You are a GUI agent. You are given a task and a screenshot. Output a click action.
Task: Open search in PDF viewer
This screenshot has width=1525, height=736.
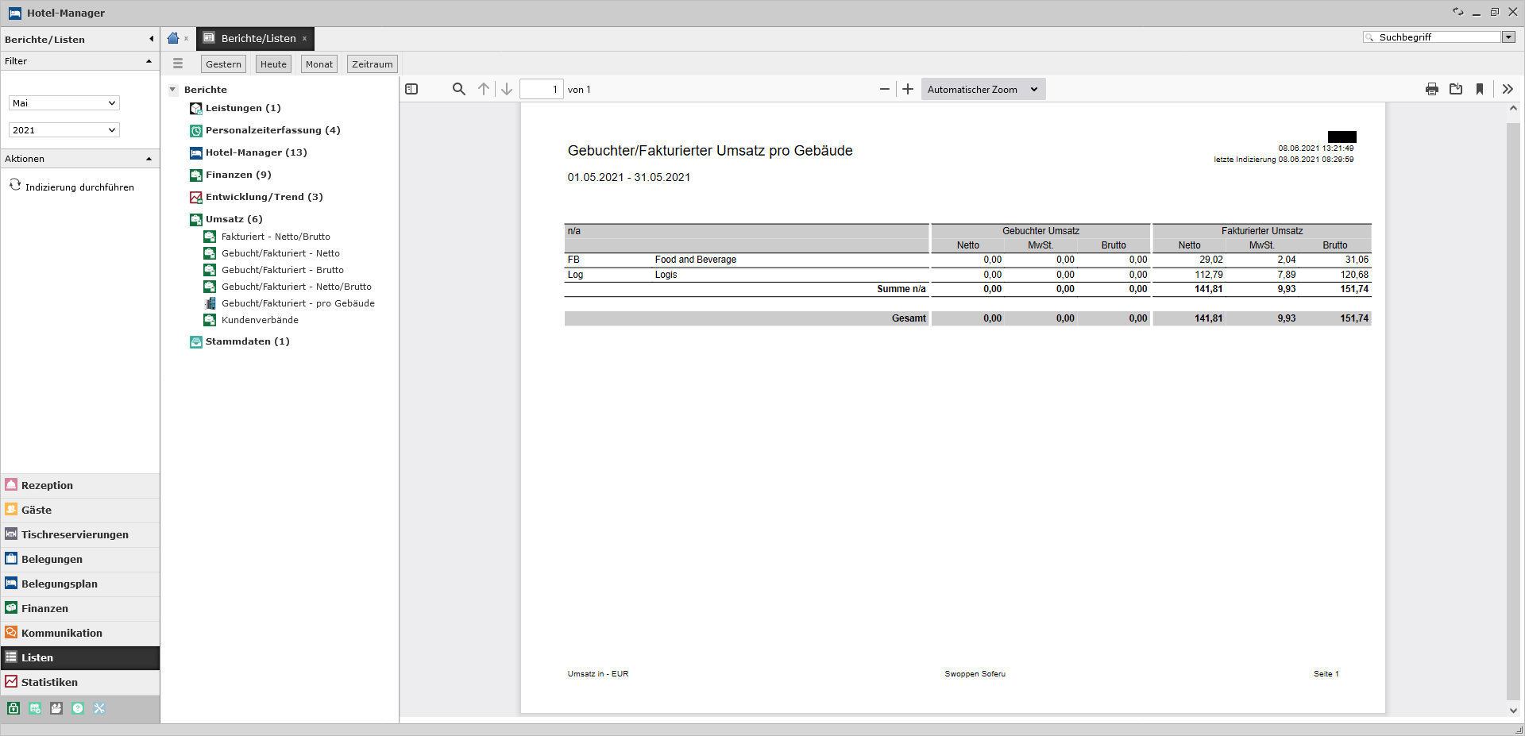pyautogui.click(x=458, y=89)
